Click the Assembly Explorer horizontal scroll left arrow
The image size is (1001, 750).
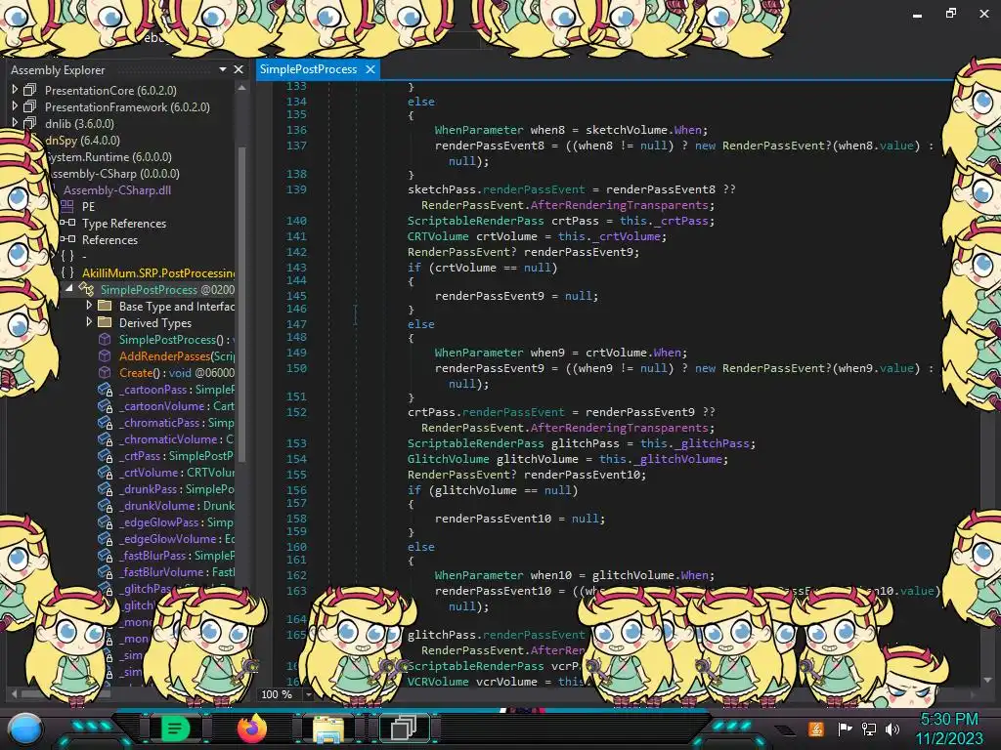click(x=14, y=693)
